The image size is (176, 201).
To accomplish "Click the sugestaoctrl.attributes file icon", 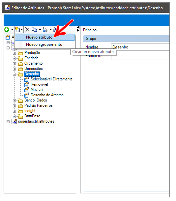I will (14, 122).
